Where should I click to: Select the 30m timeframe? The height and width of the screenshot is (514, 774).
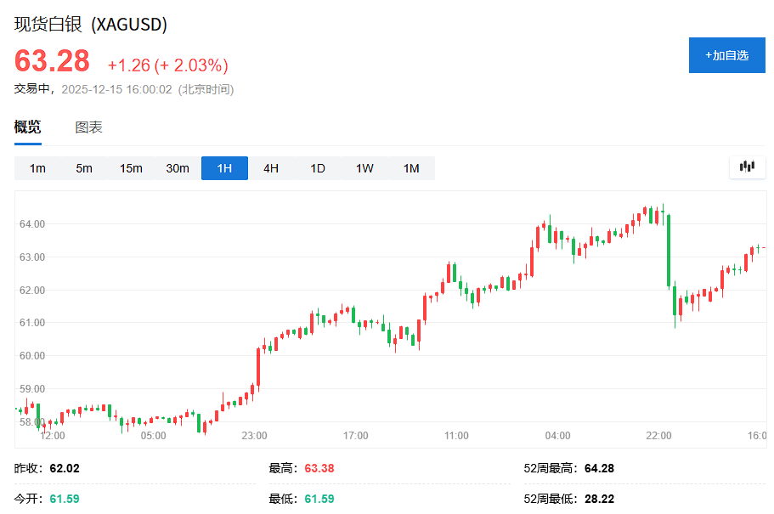pyautogui.click(x=177, y=167)
